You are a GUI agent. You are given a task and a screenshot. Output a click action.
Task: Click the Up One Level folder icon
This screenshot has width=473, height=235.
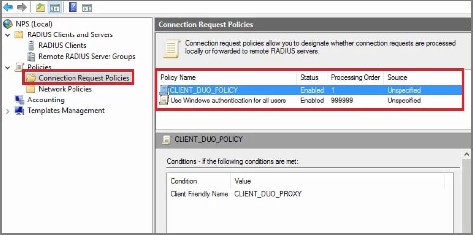coord(41,7)
